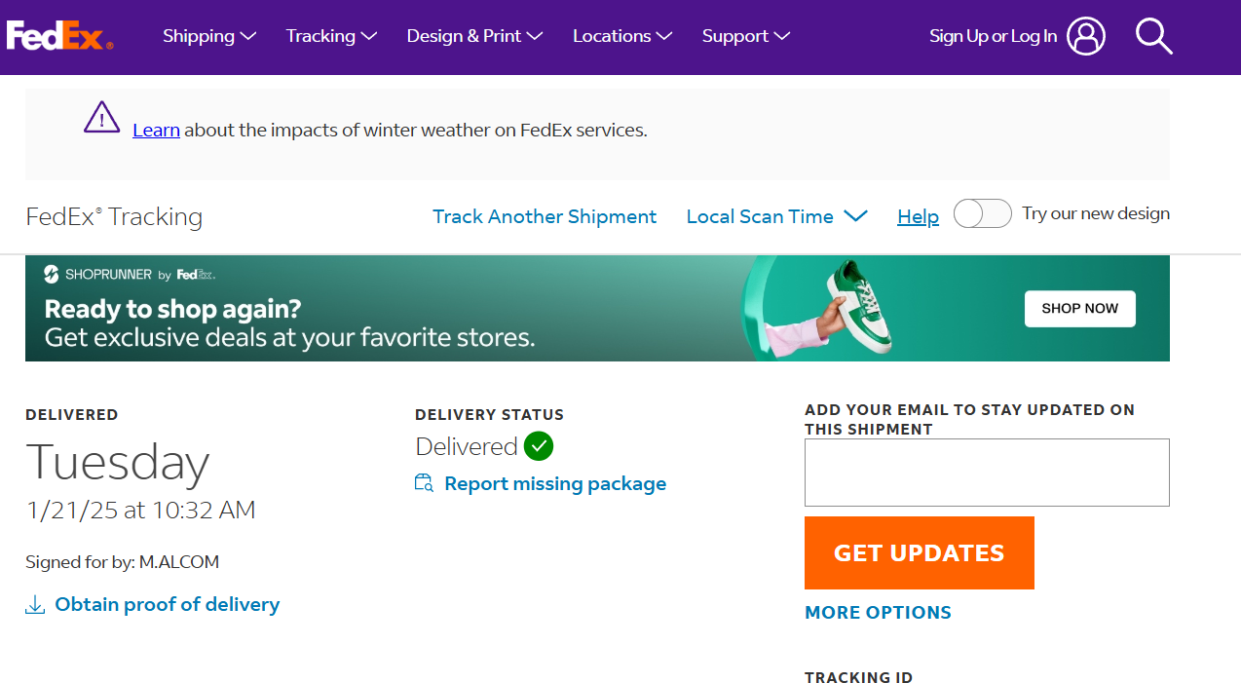
Task: Open the Design & Print menu
Action: coord(474,36)
